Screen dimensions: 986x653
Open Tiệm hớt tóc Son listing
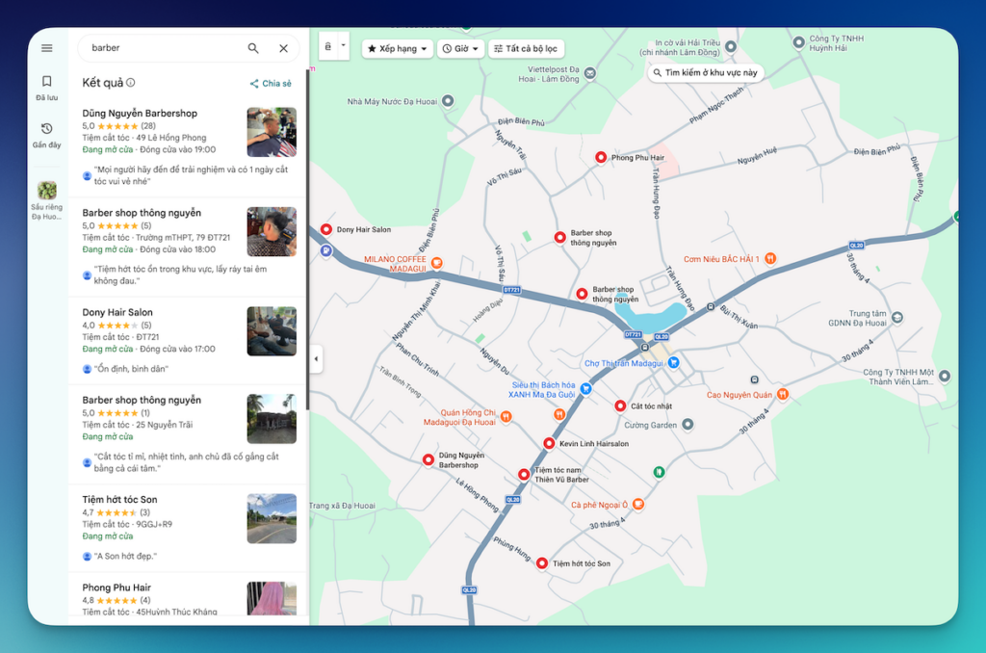[119, 500]
